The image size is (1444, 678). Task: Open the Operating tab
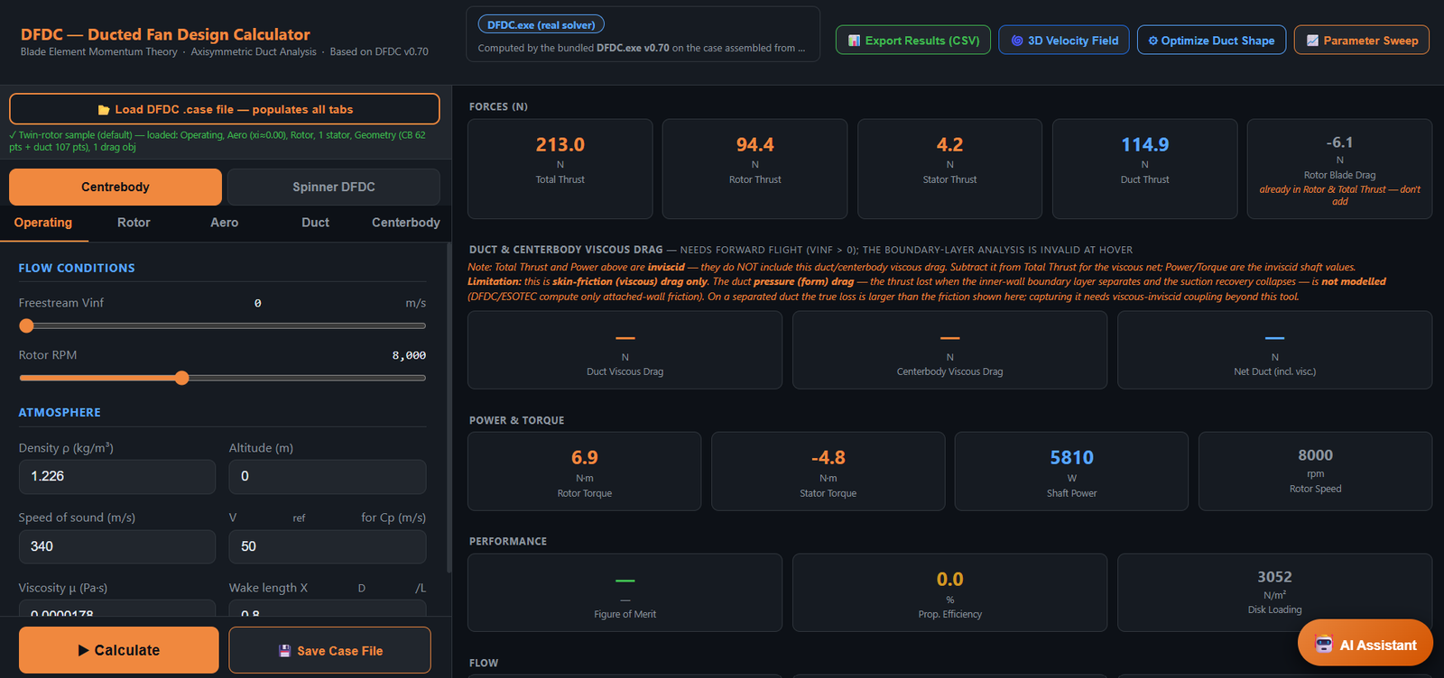click(43, 223)
